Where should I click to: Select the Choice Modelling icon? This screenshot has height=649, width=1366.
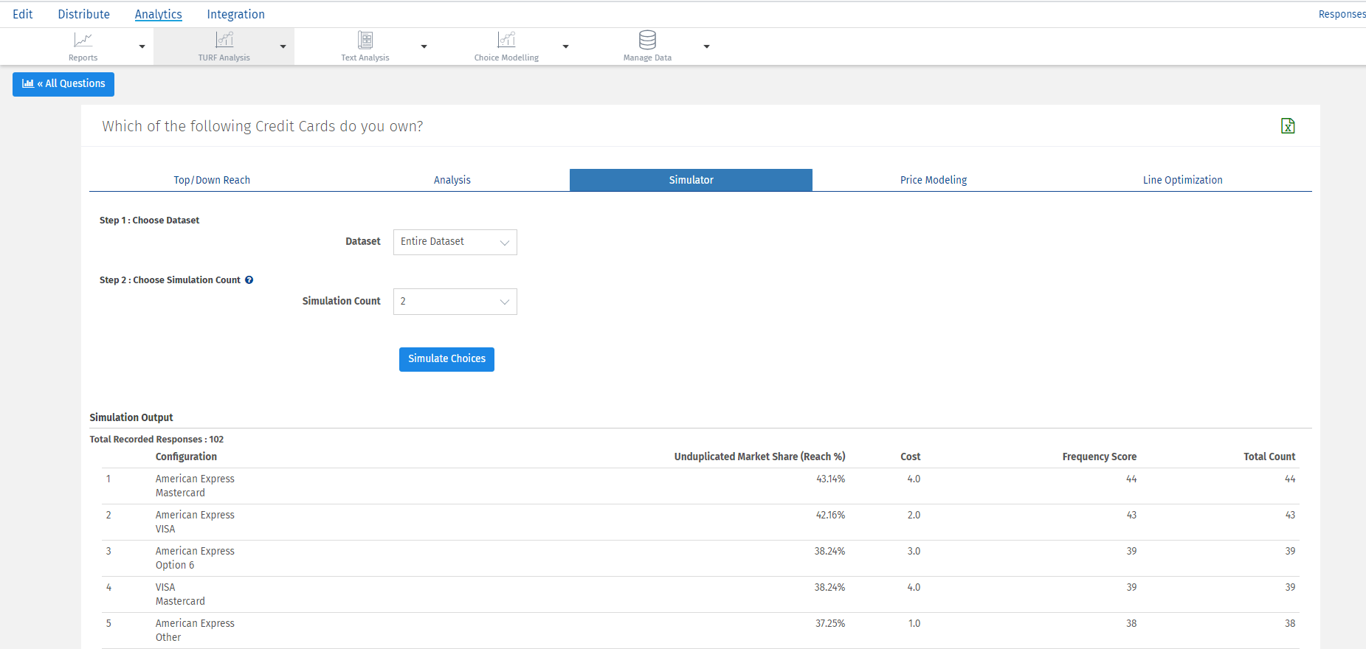(x=506, y=40)
